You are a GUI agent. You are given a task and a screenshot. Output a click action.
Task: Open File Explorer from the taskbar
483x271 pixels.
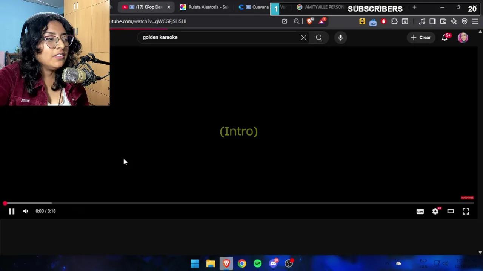[x=211, y=263]
